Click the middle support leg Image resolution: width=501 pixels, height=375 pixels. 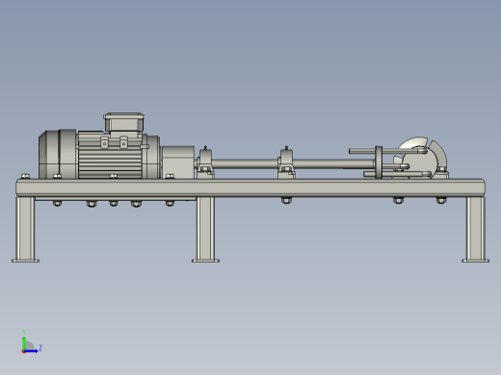click(205, 230)
